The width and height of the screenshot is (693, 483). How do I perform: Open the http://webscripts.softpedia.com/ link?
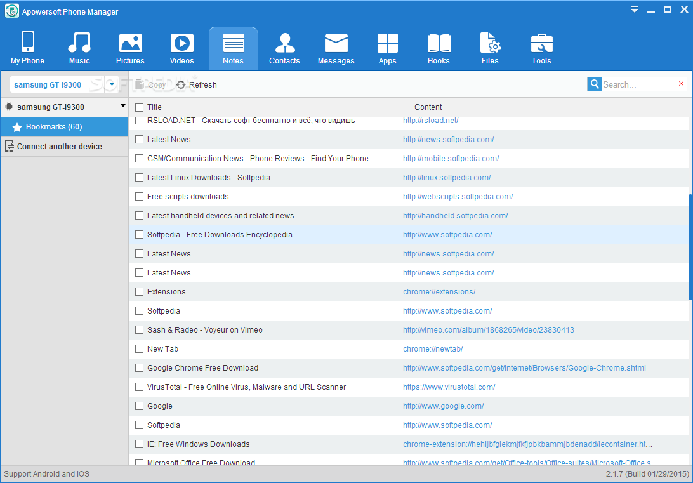(x=458, y=197)
